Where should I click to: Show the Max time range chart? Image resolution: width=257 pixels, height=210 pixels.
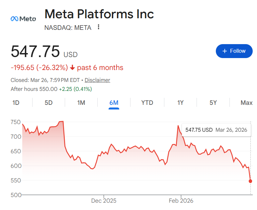coord(246,103)
